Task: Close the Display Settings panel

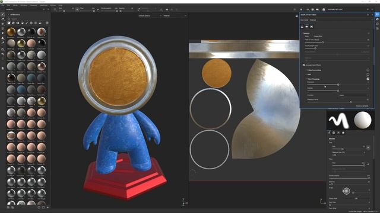Action: click(372, 15)
